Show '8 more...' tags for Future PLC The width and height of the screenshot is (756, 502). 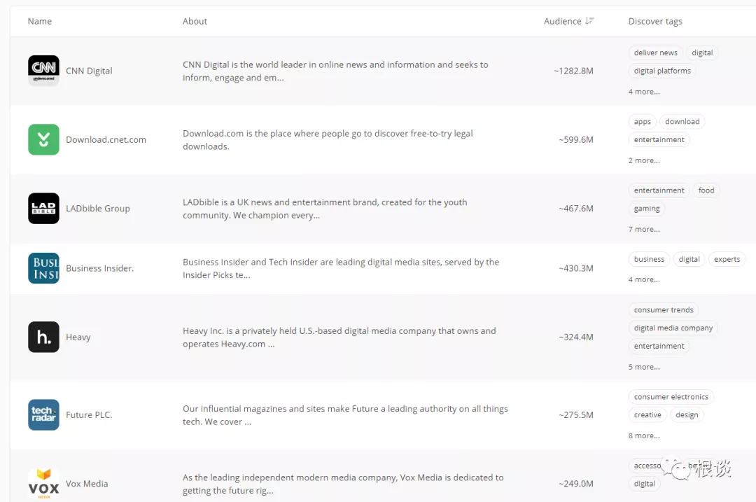tap(644, 435)
